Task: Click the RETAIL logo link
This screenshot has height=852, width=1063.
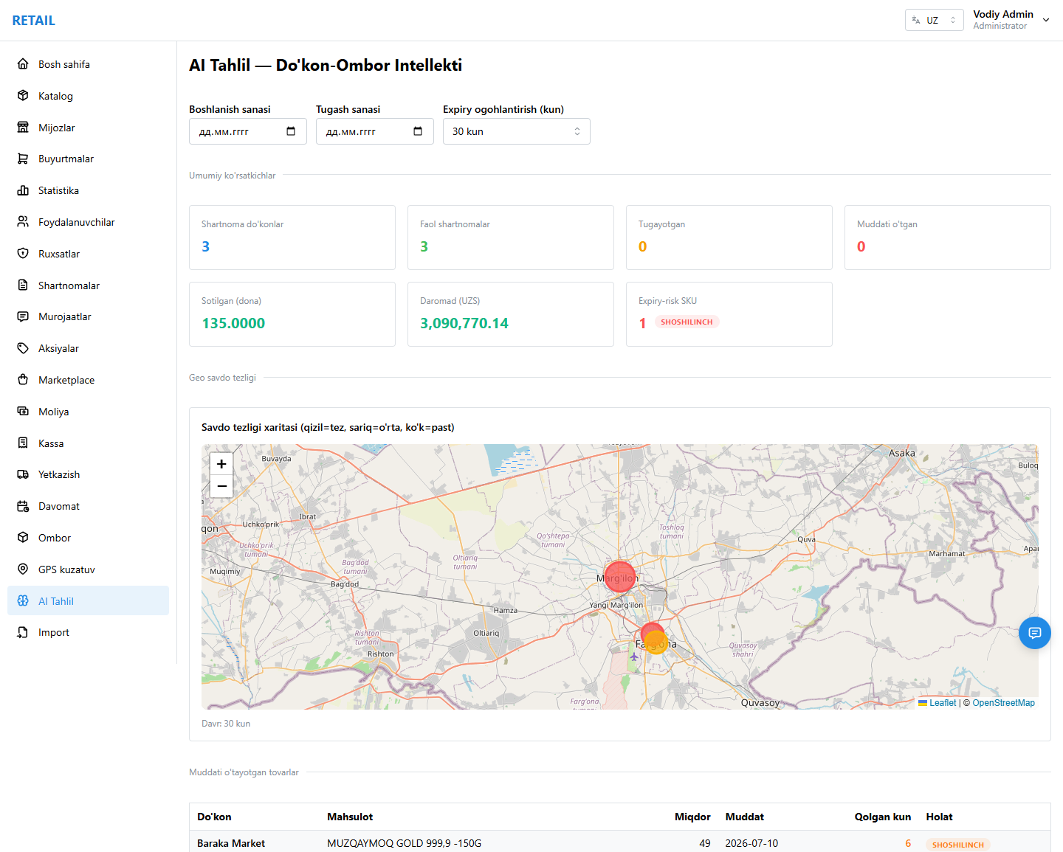Action: [x=33, y=21]
